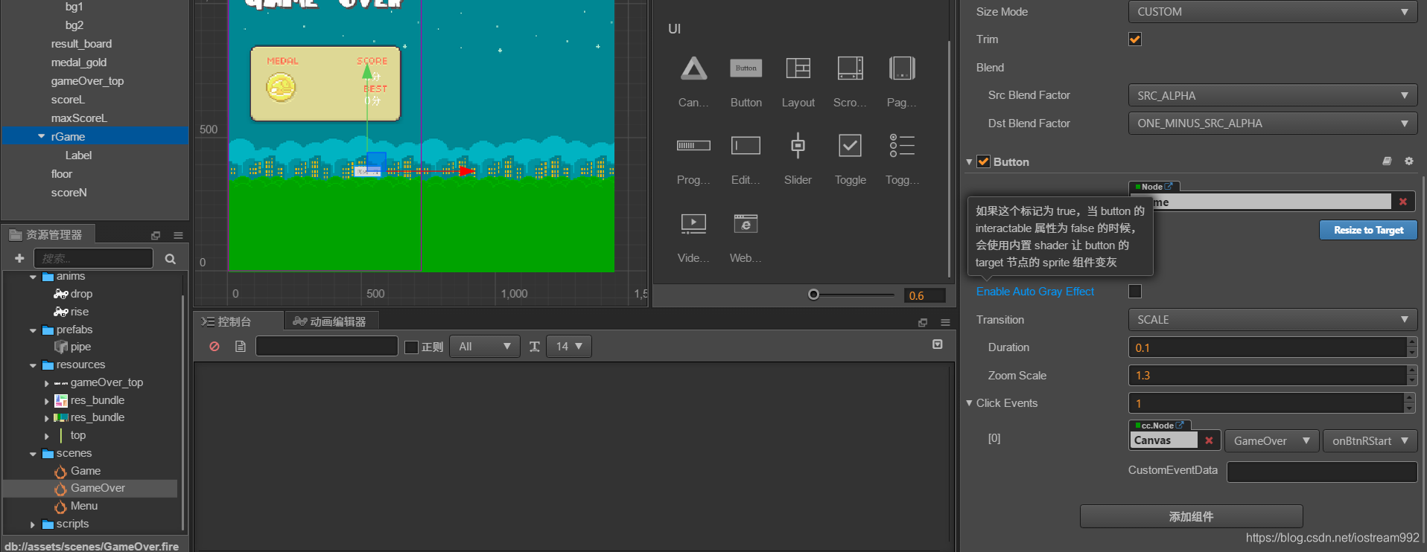Click the console filter text field

327,346
